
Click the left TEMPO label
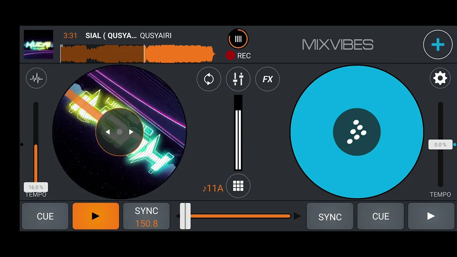(x=36, y=195)
